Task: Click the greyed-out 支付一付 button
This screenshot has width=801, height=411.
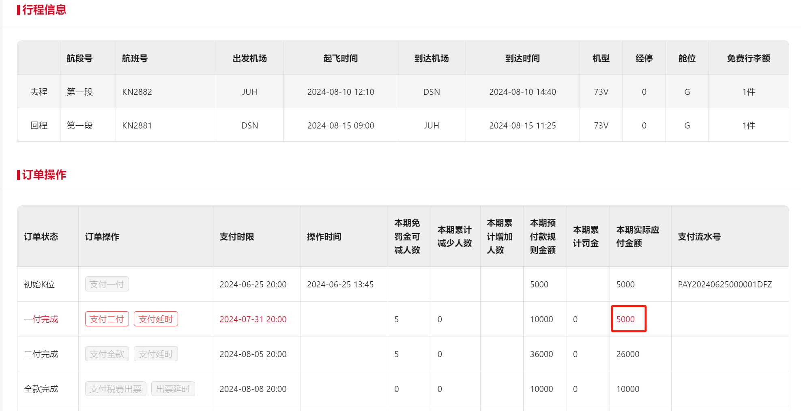Action: 107,284
